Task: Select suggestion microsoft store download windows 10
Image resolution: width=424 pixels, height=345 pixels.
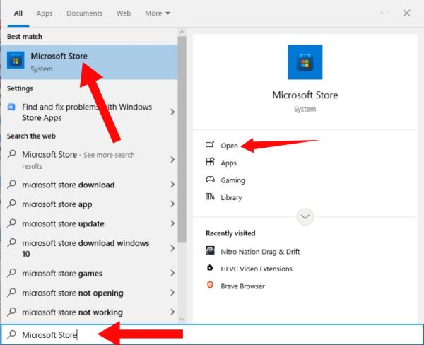Action: pos(86,248)
